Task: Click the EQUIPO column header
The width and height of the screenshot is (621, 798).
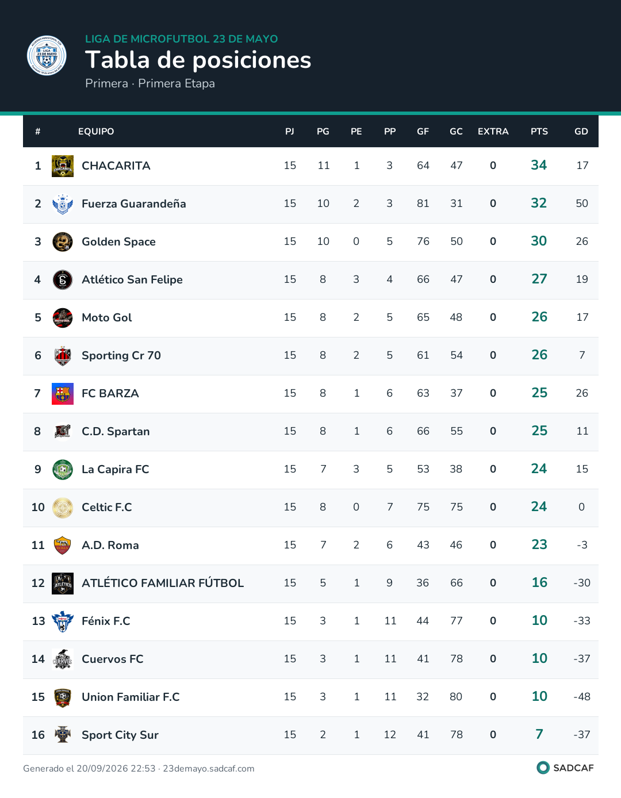Action: point(96,131)
